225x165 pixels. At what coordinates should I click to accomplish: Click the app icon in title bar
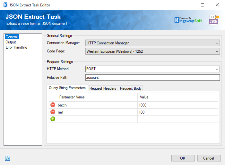click(x=5, y=5)
